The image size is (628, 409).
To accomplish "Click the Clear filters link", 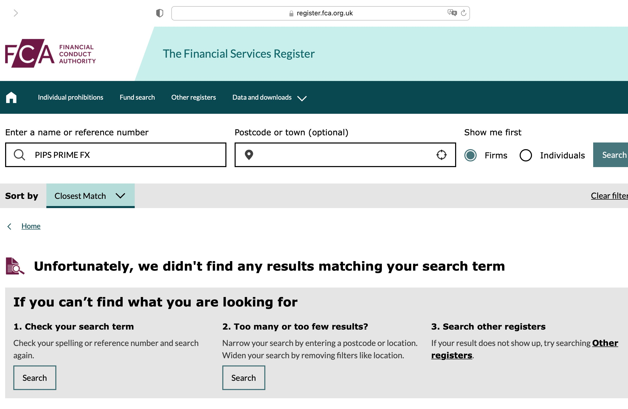I will click(x=609, y=196).
